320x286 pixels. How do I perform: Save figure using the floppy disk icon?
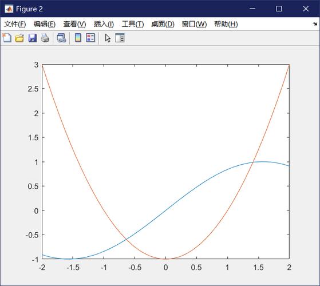[x=33, y=38]
